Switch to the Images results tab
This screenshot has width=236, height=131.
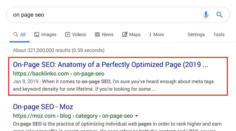45,35
